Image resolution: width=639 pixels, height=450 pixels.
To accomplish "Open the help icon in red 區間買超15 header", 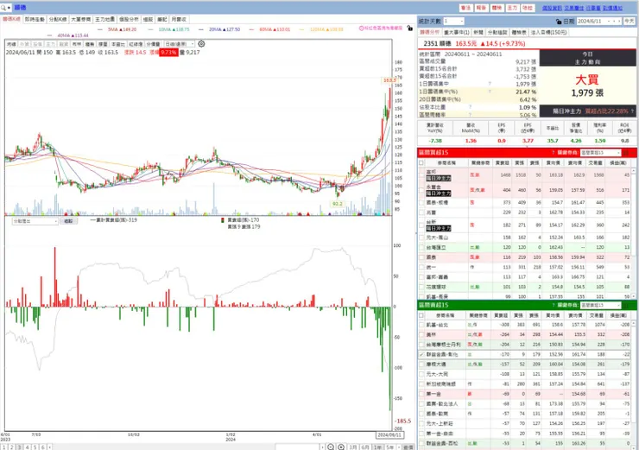I will (x=553, y=152).
